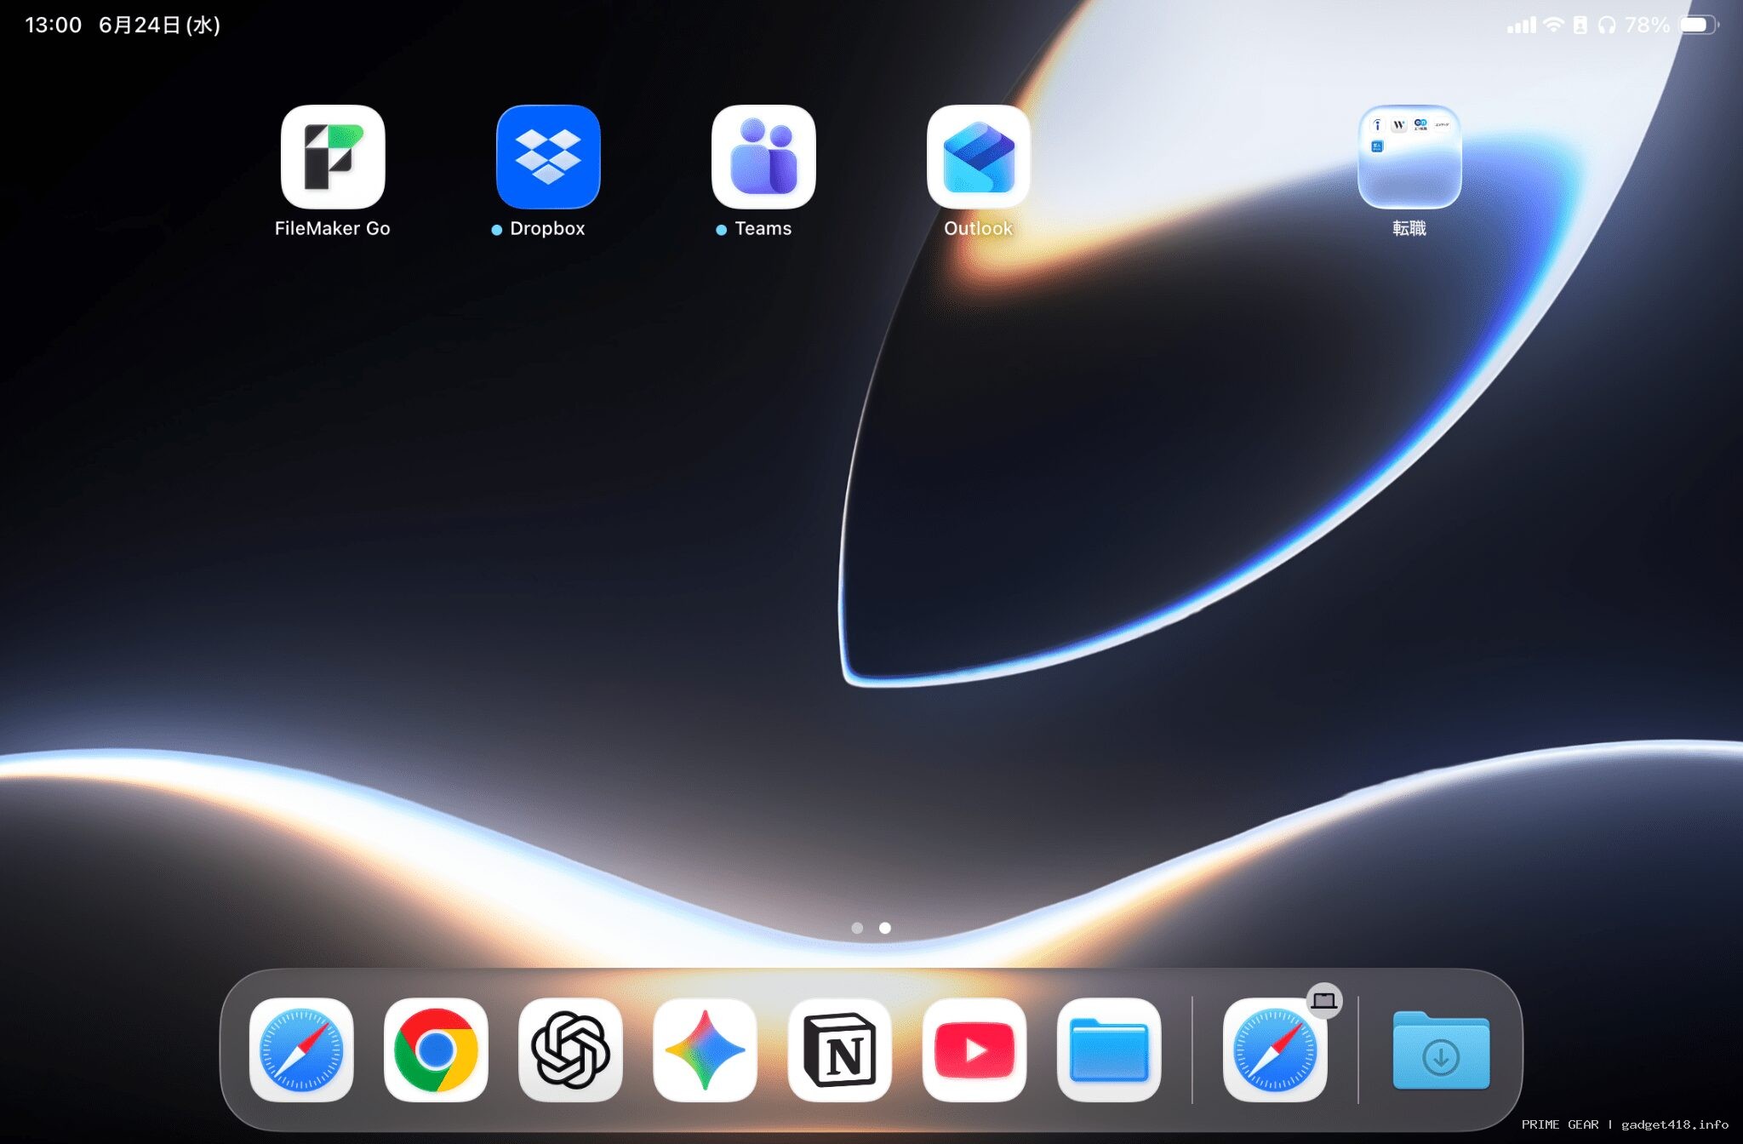Viewport: 1743px width, 1144px height.
Task: Open ChatGPT from the dock
Action: [x=570, y=1050]
